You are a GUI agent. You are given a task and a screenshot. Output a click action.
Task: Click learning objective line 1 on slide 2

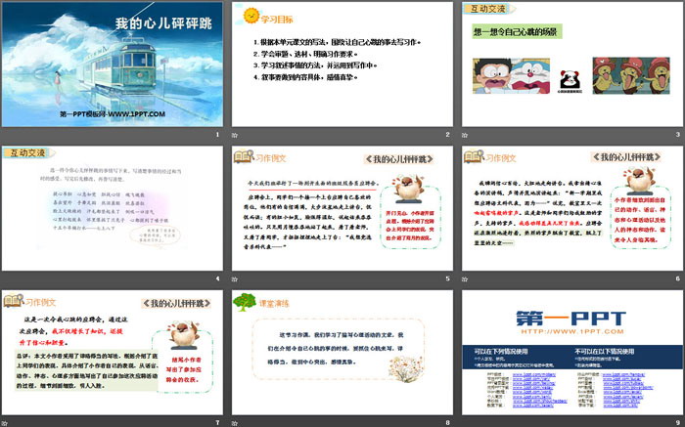pos(337,43)
